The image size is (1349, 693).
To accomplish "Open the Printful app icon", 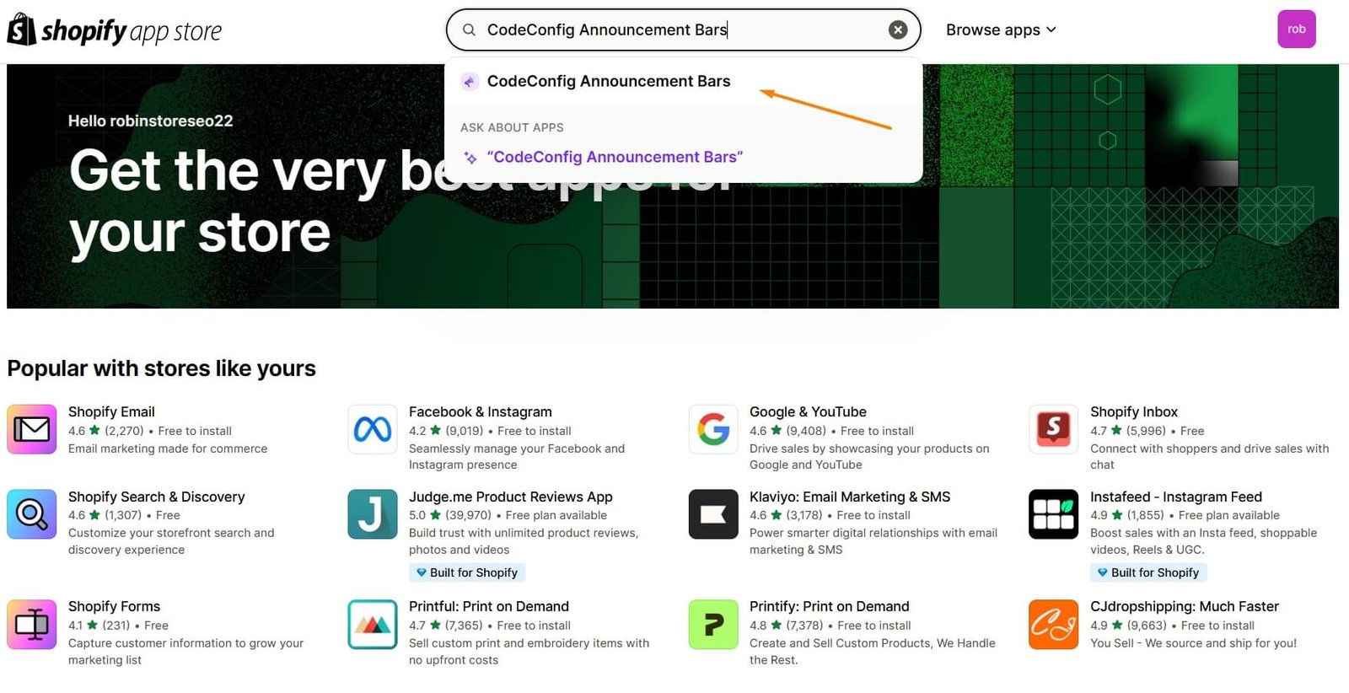I will 373,625.
